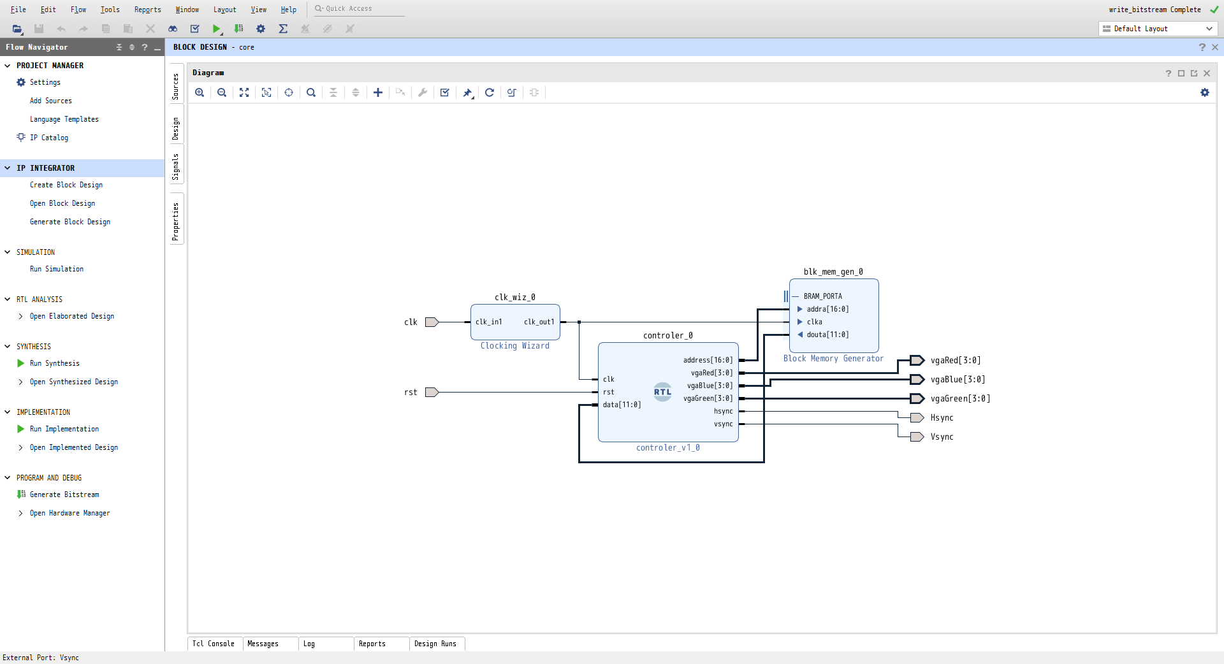Click the Generate Bitstream toolbar icon
This screenshot has width=1224, height=664.
point(238,29)
